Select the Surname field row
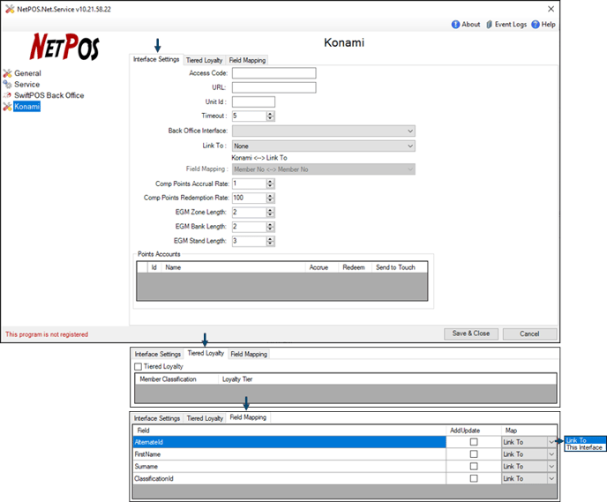 tap(289, 467)
